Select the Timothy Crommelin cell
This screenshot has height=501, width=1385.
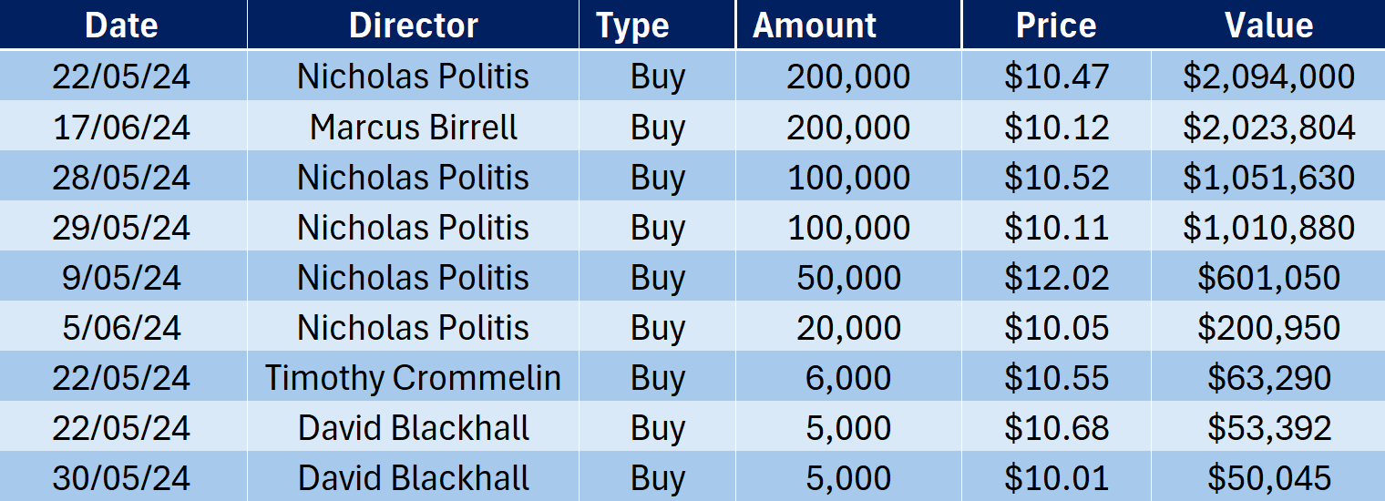(413, 378)
